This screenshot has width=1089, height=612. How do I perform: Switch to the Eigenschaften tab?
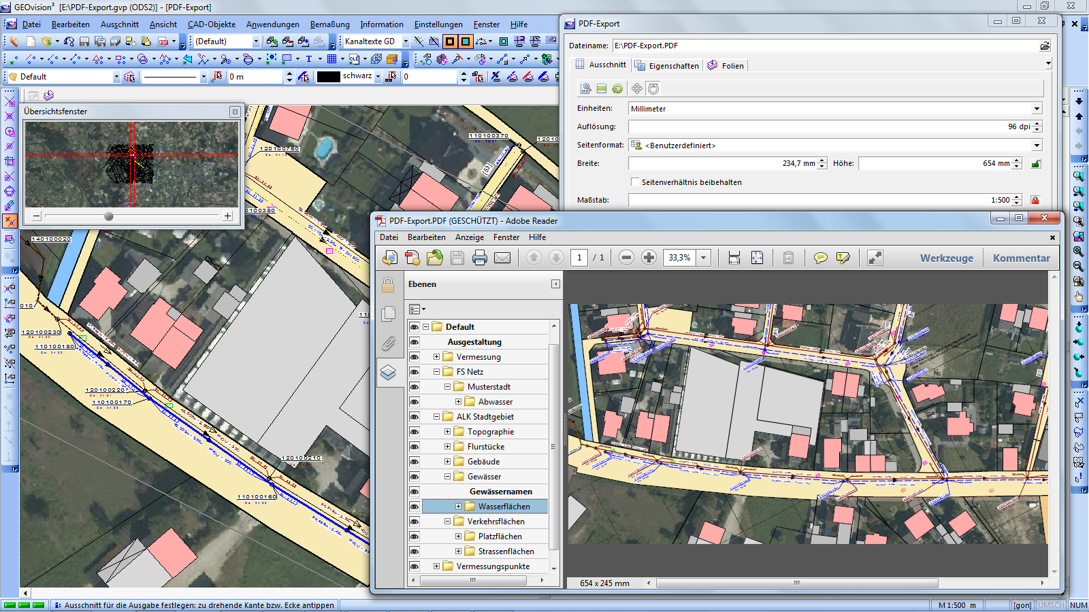coord(667,66)
